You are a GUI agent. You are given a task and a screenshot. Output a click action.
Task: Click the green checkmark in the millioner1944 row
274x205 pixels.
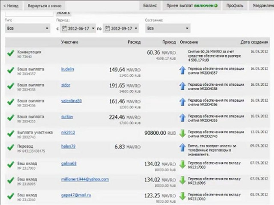pos(11,181)
